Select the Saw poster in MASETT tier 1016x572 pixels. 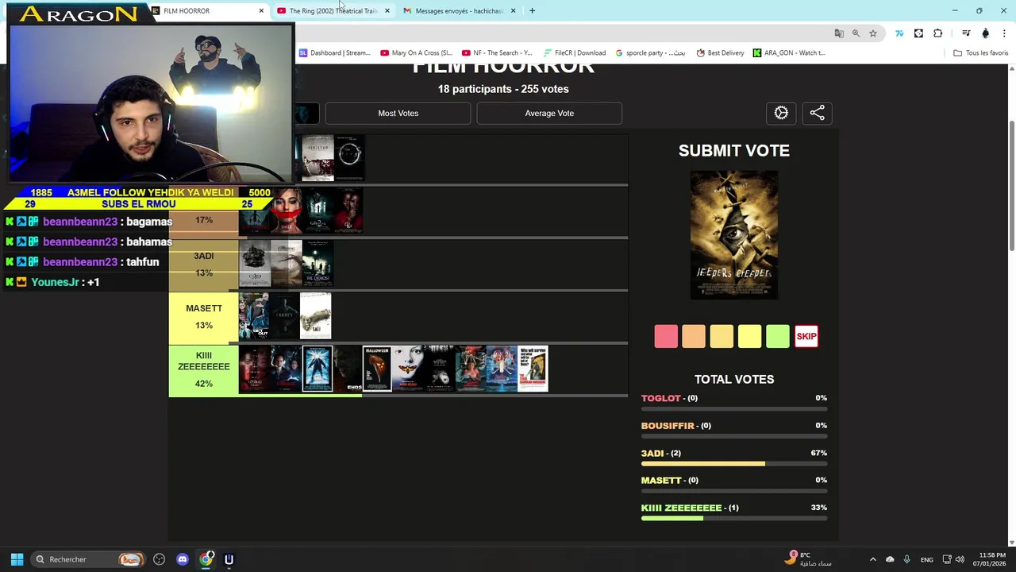pyautogui.click(x=315, y=316)
